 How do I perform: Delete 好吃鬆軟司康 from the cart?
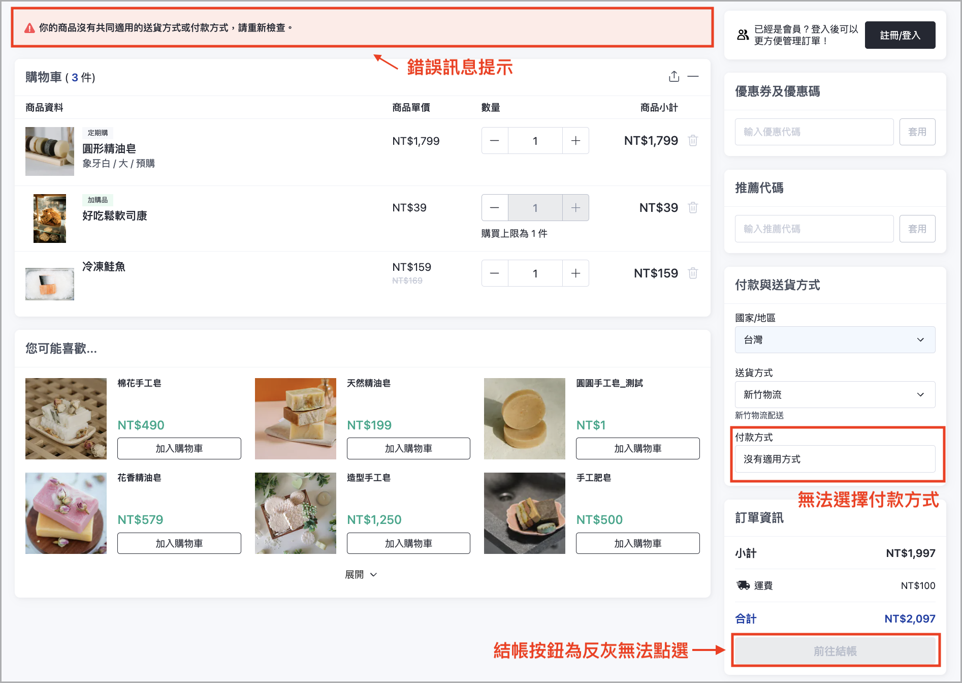click(x=693, y=207)
